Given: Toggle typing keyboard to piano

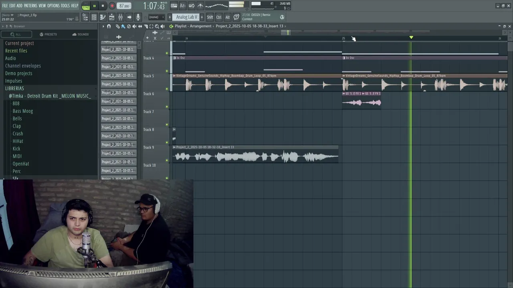Looking at the screenshot, I should pos(174,6).
